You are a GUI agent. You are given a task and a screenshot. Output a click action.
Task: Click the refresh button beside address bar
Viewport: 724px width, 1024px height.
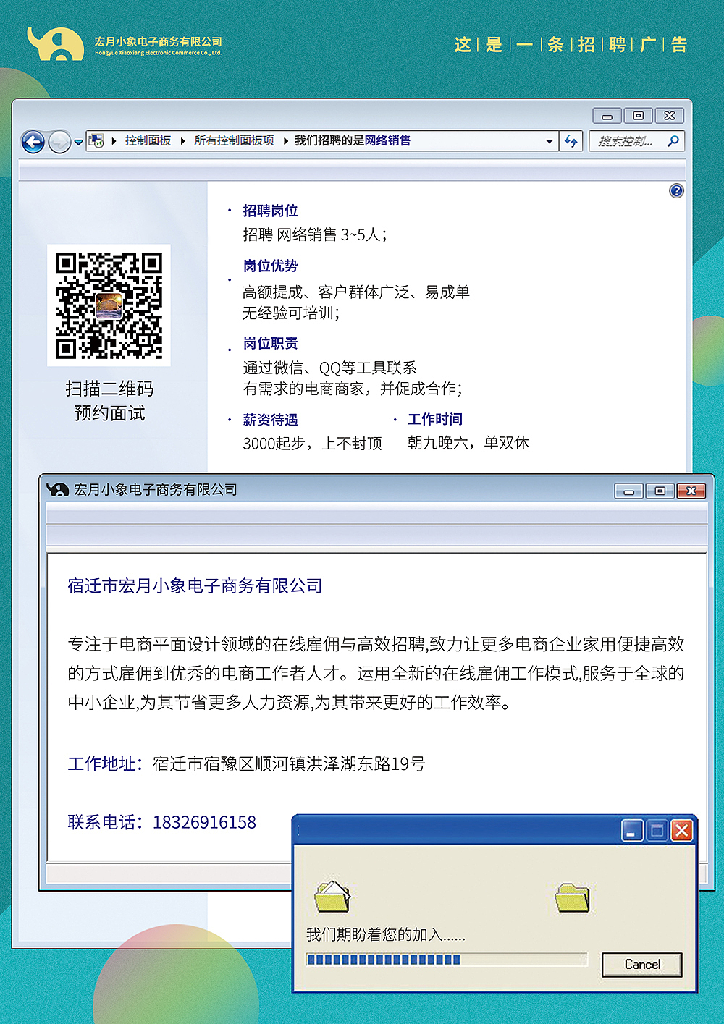coord(571,141)
